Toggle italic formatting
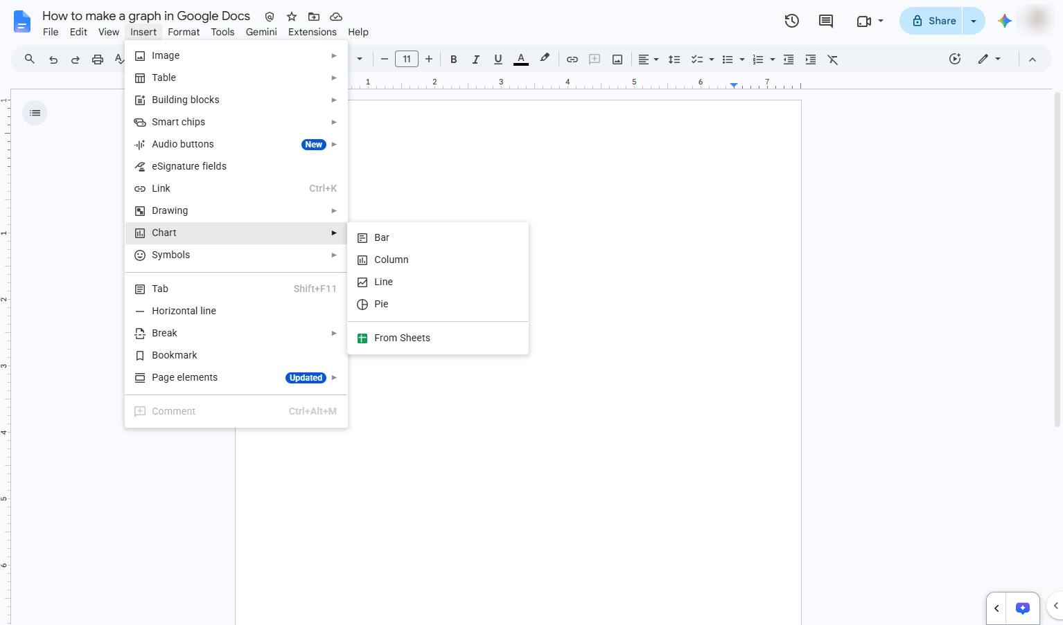The height and width of the screenshot is (625, 1063). pos(476,60)
